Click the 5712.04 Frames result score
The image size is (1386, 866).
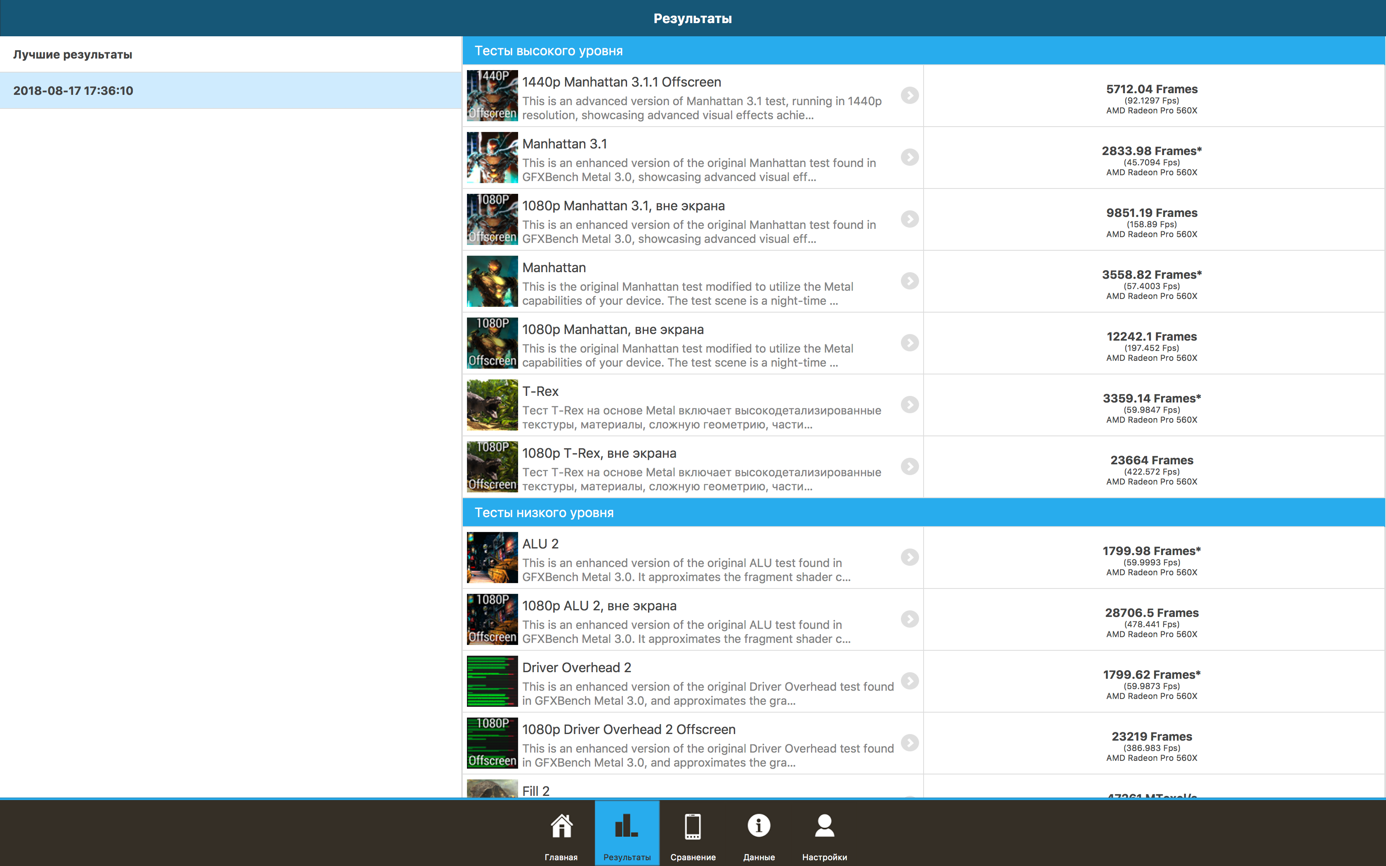click(x=1151, y=89)
